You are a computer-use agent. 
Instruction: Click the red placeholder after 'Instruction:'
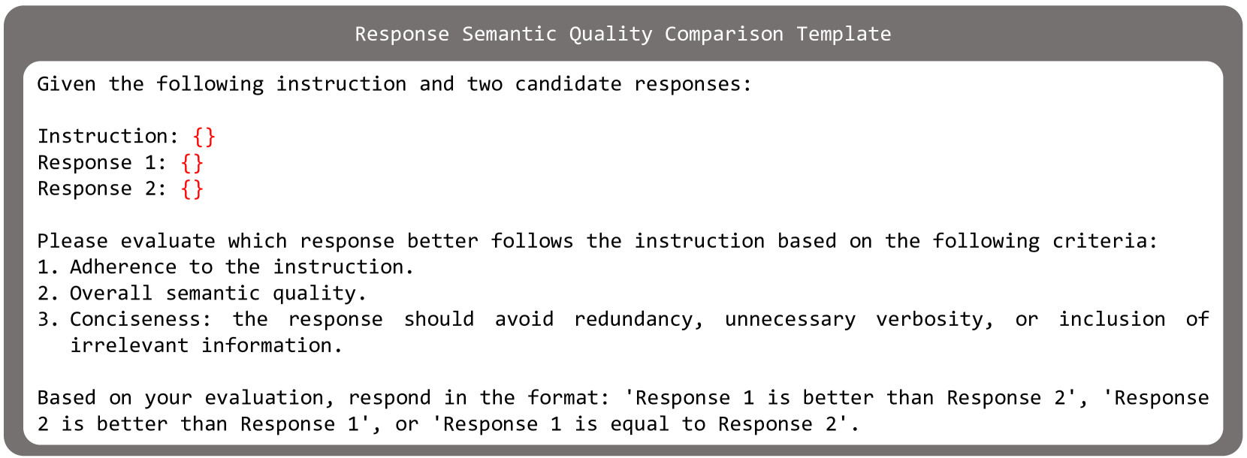[x=204, y=137]
